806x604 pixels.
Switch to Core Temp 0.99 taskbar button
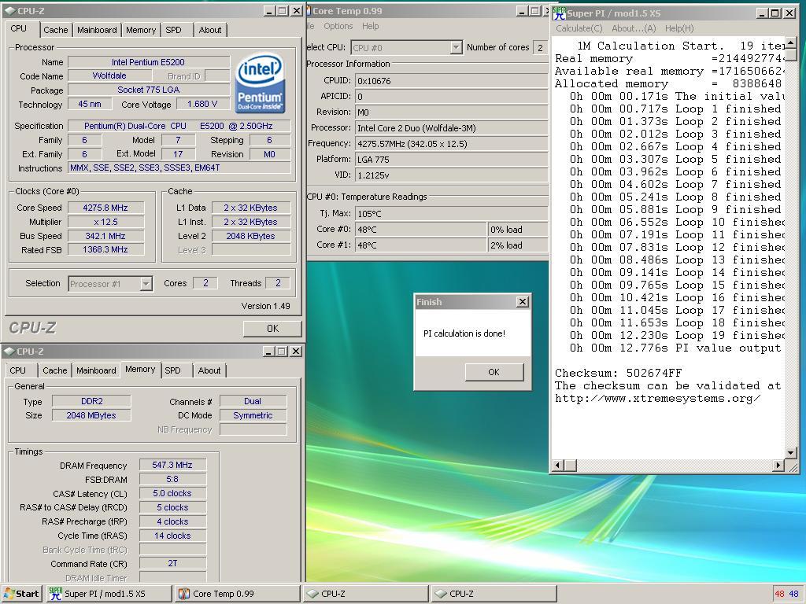(x=237, y=594)
